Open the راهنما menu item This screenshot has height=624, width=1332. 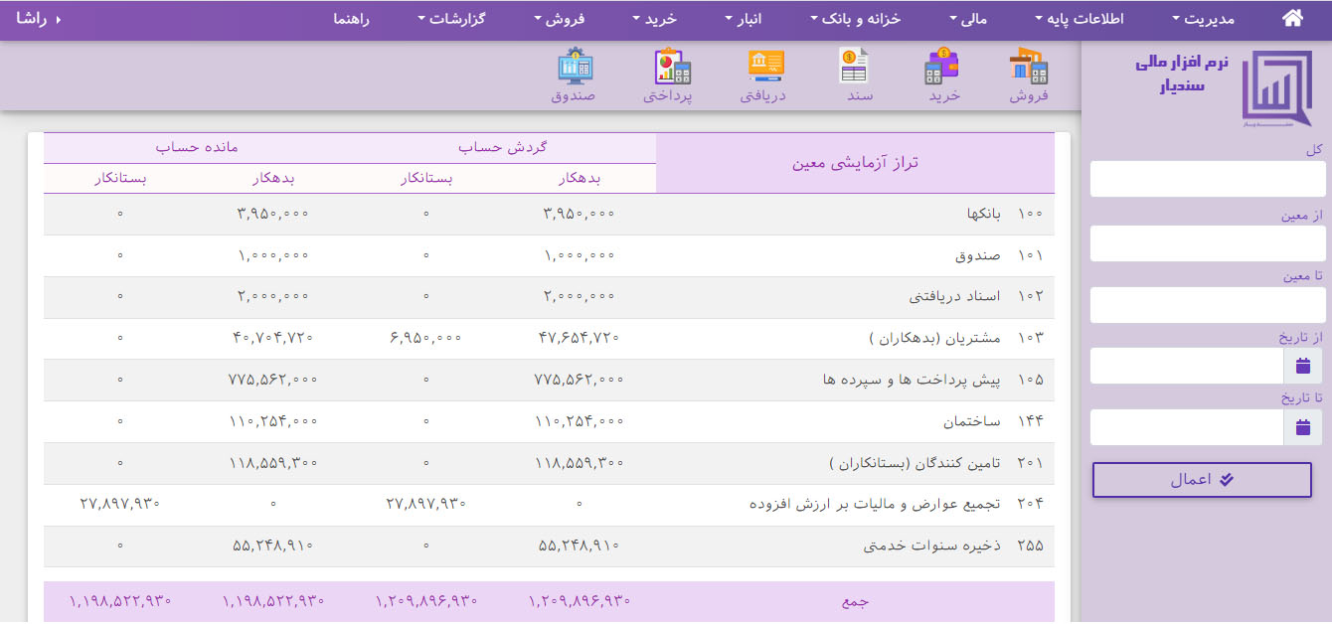[351, 19]
